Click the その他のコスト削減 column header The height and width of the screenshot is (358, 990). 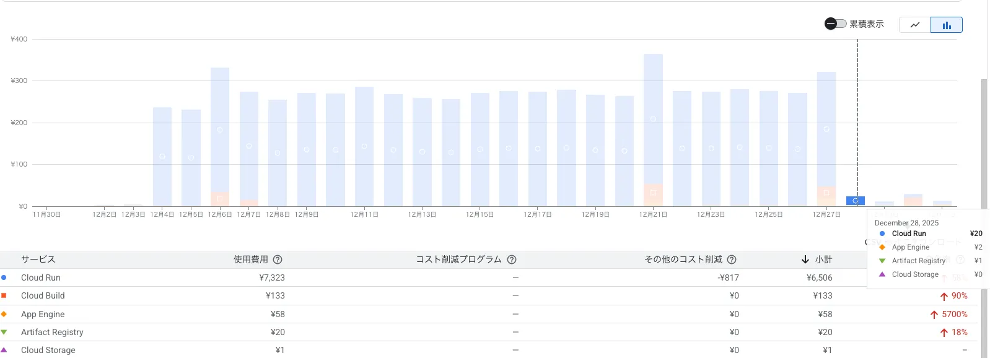coord(683,260)
